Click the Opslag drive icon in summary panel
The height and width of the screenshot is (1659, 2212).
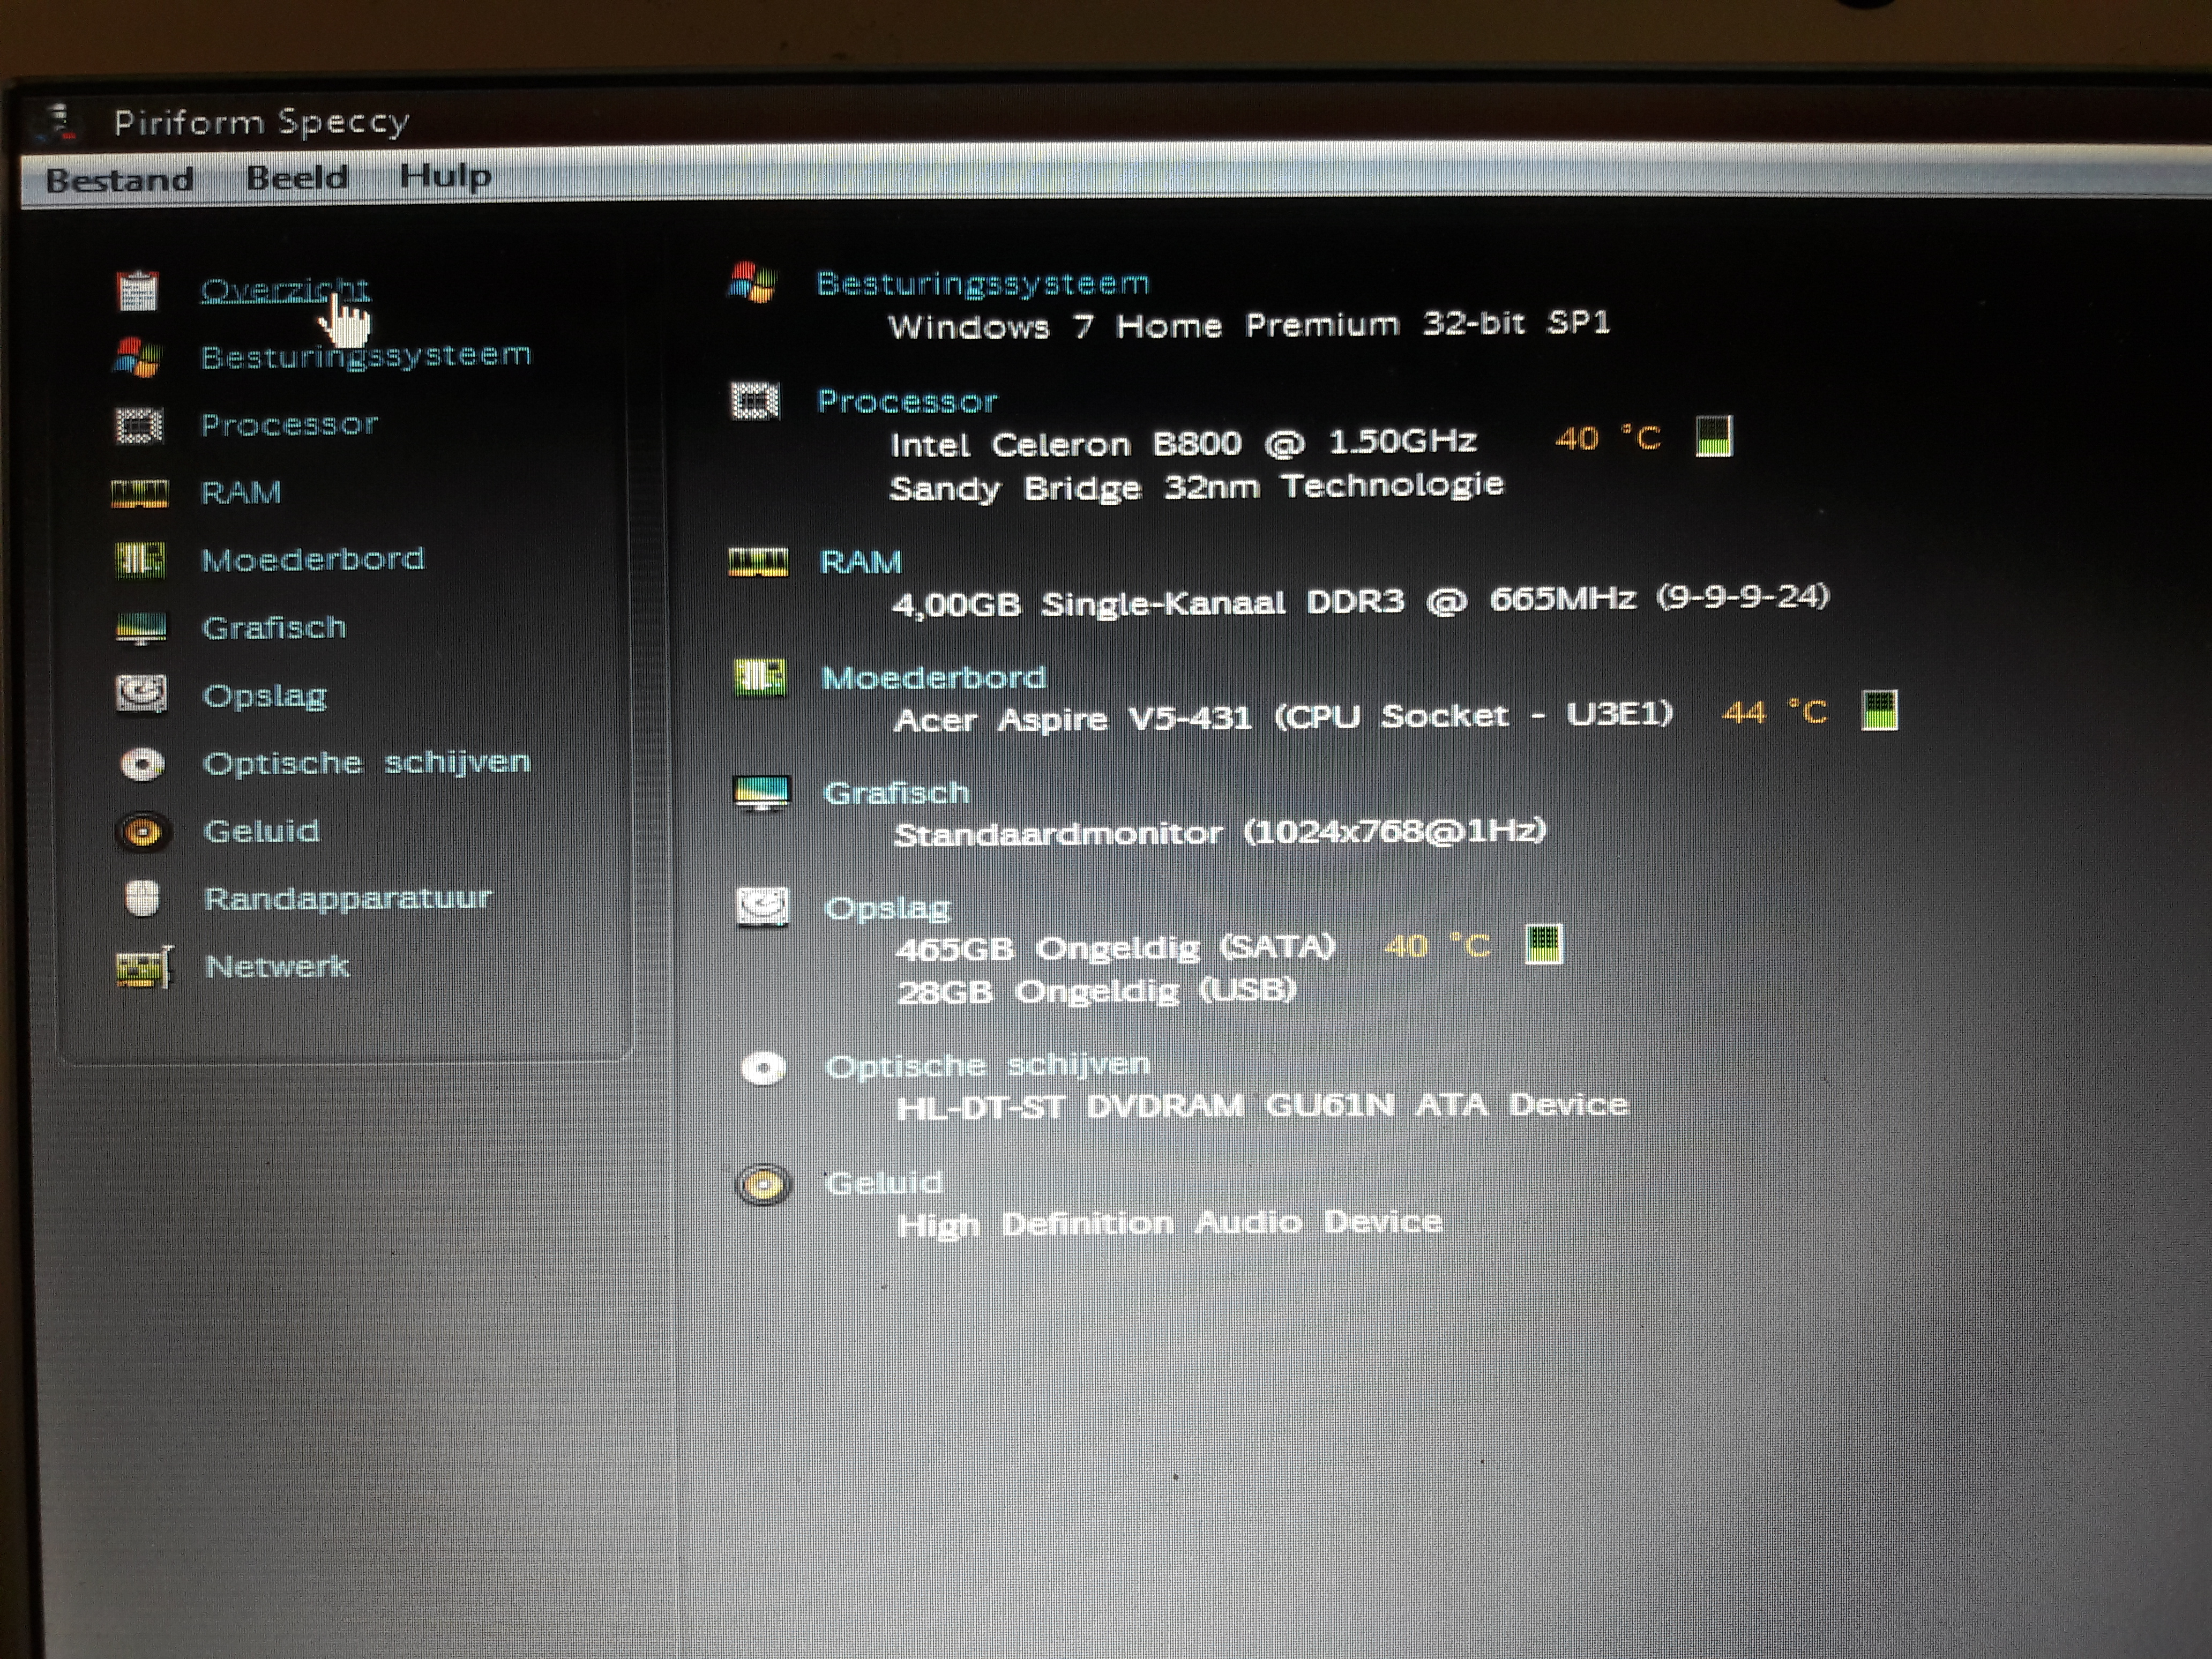(x=763, y=908)
